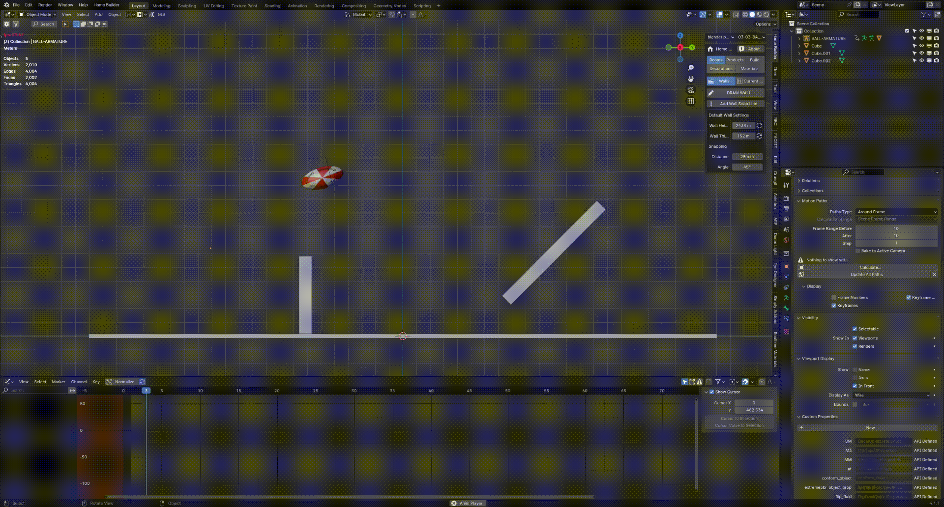Enable Frame Numbers checkbox

[834, 297]
